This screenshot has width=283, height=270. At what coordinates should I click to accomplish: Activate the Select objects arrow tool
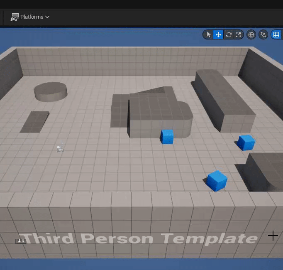pos(208,34)
